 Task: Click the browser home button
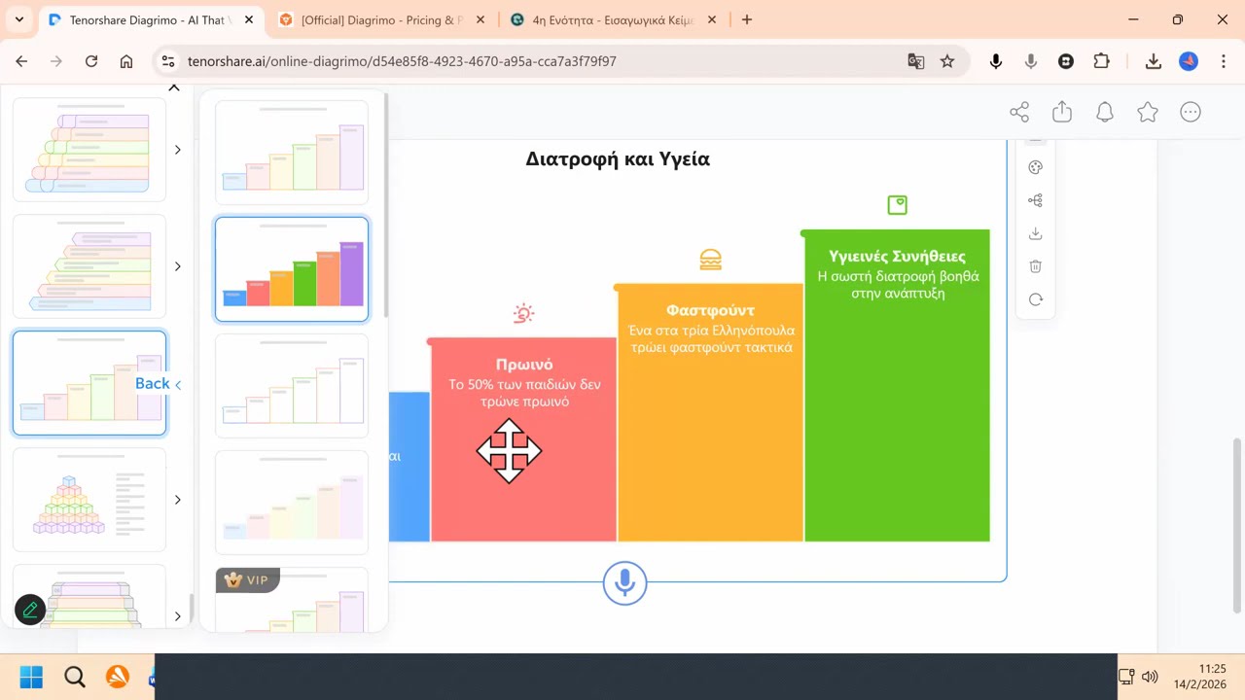126,61
